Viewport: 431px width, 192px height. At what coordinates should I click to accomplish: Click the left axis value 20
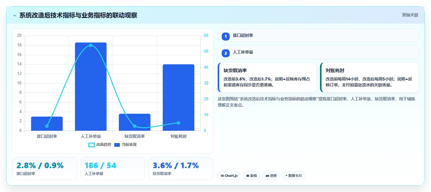tap(19, 36)
